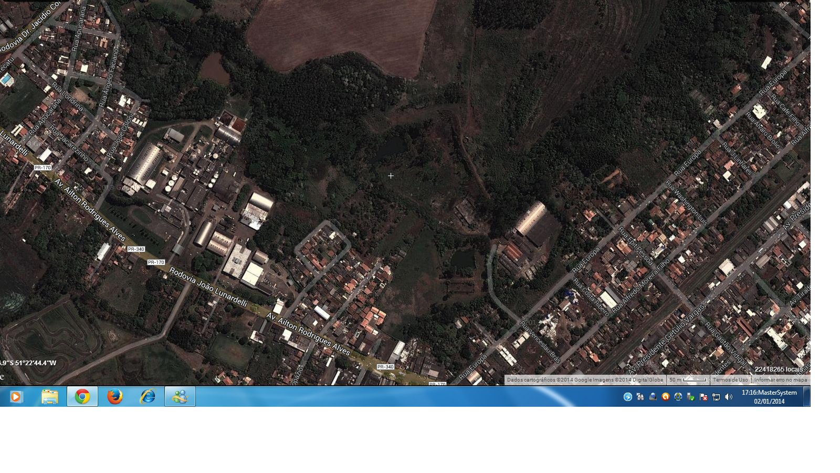Click the yellow letter A tray icon
840x473 pixels.
tap(678, 397)
